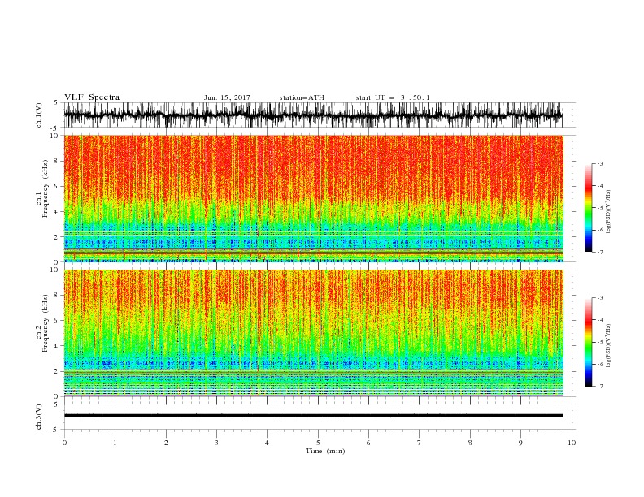
Task: Click time axis tick label 3
Action: point(216,443)
